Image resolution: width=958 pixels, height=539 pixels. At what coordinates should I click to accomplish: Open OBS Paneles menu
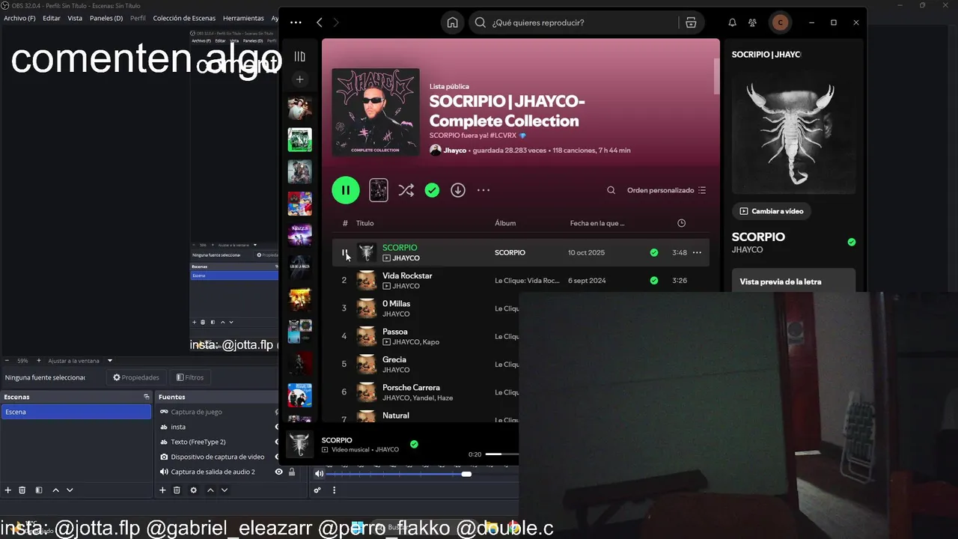tap(106, 18)
